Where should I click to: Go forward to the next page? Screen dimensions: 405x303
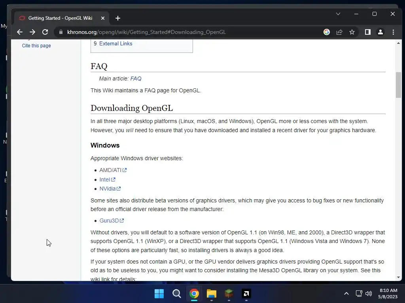[x=32, y=32]
